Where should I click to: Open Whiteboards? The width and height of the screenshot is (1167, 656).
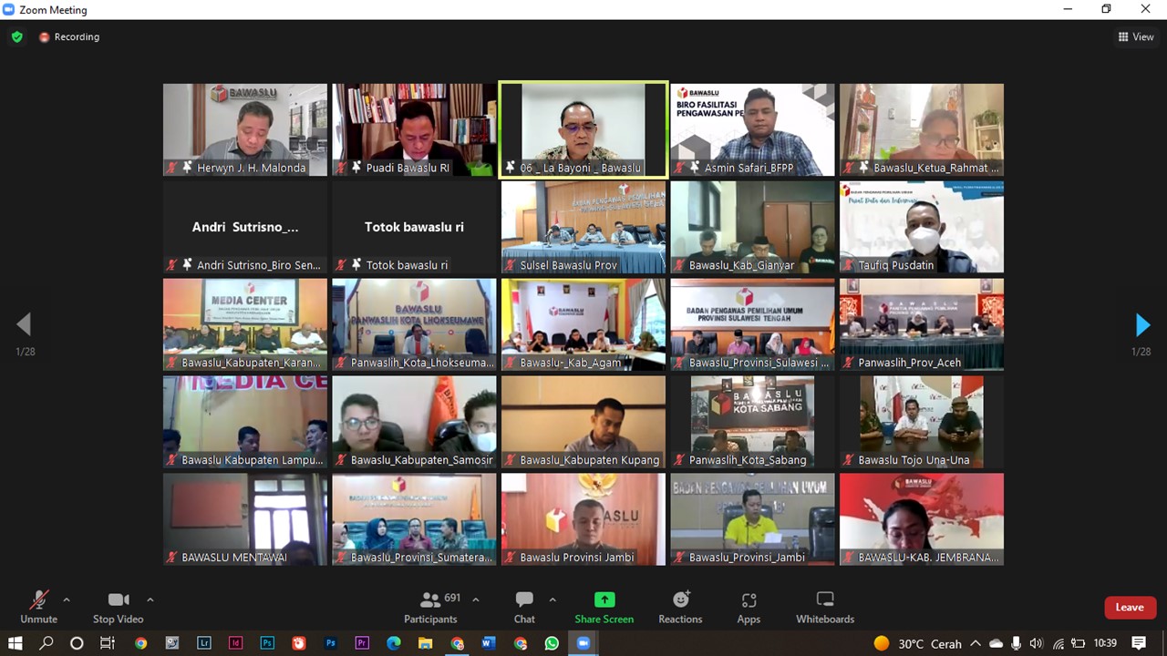(825, 608)
